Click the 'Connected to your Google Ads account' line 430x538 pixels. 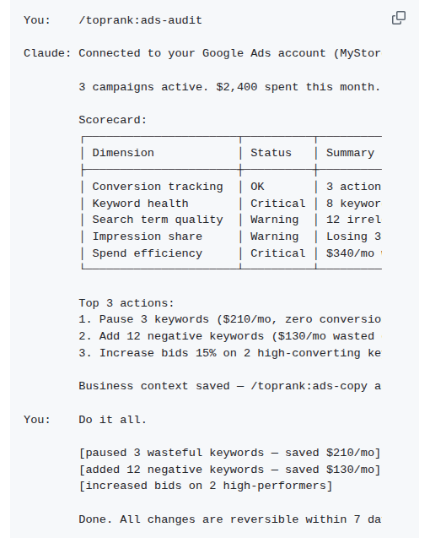coord(230,53)
